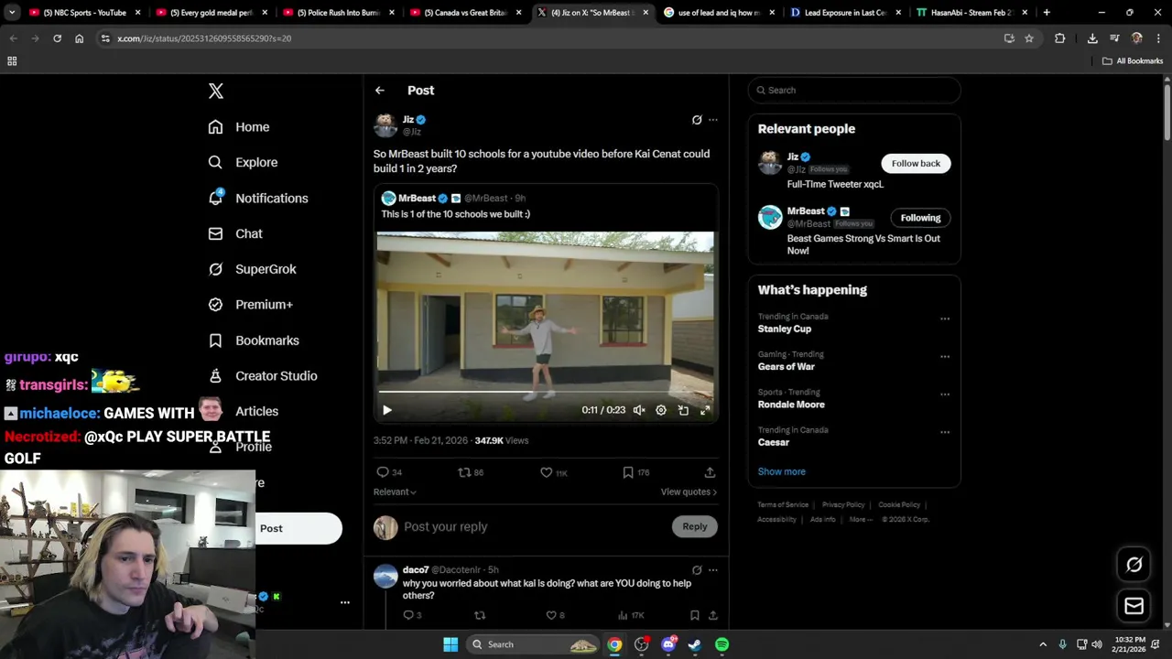Open Chat from the sidebar
The width and height of the screenshot is (1172, 659).
pyautogui.click(x=235, y=233)
